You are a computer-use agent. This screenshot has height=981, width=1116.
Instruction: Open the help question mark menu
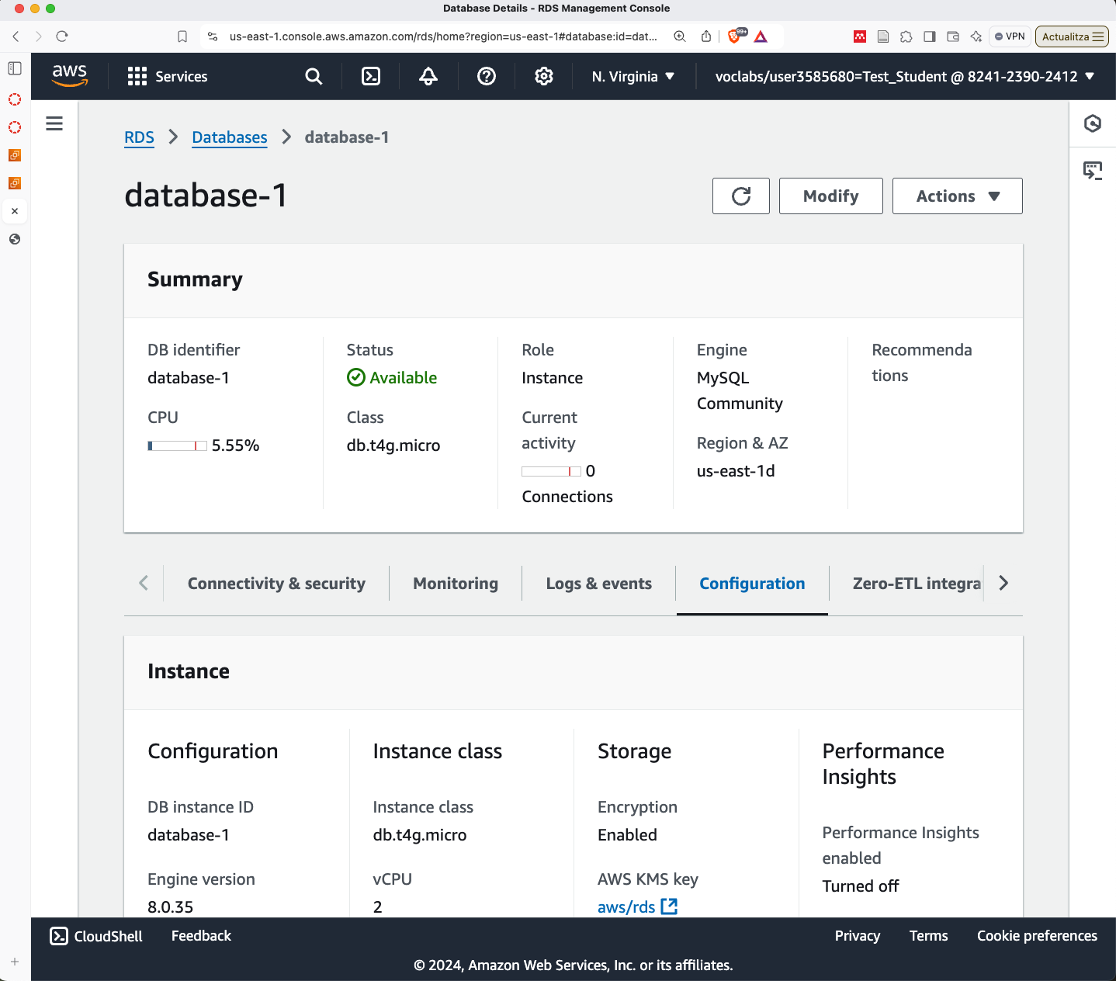pyautogui.click(x=487, y=76)
